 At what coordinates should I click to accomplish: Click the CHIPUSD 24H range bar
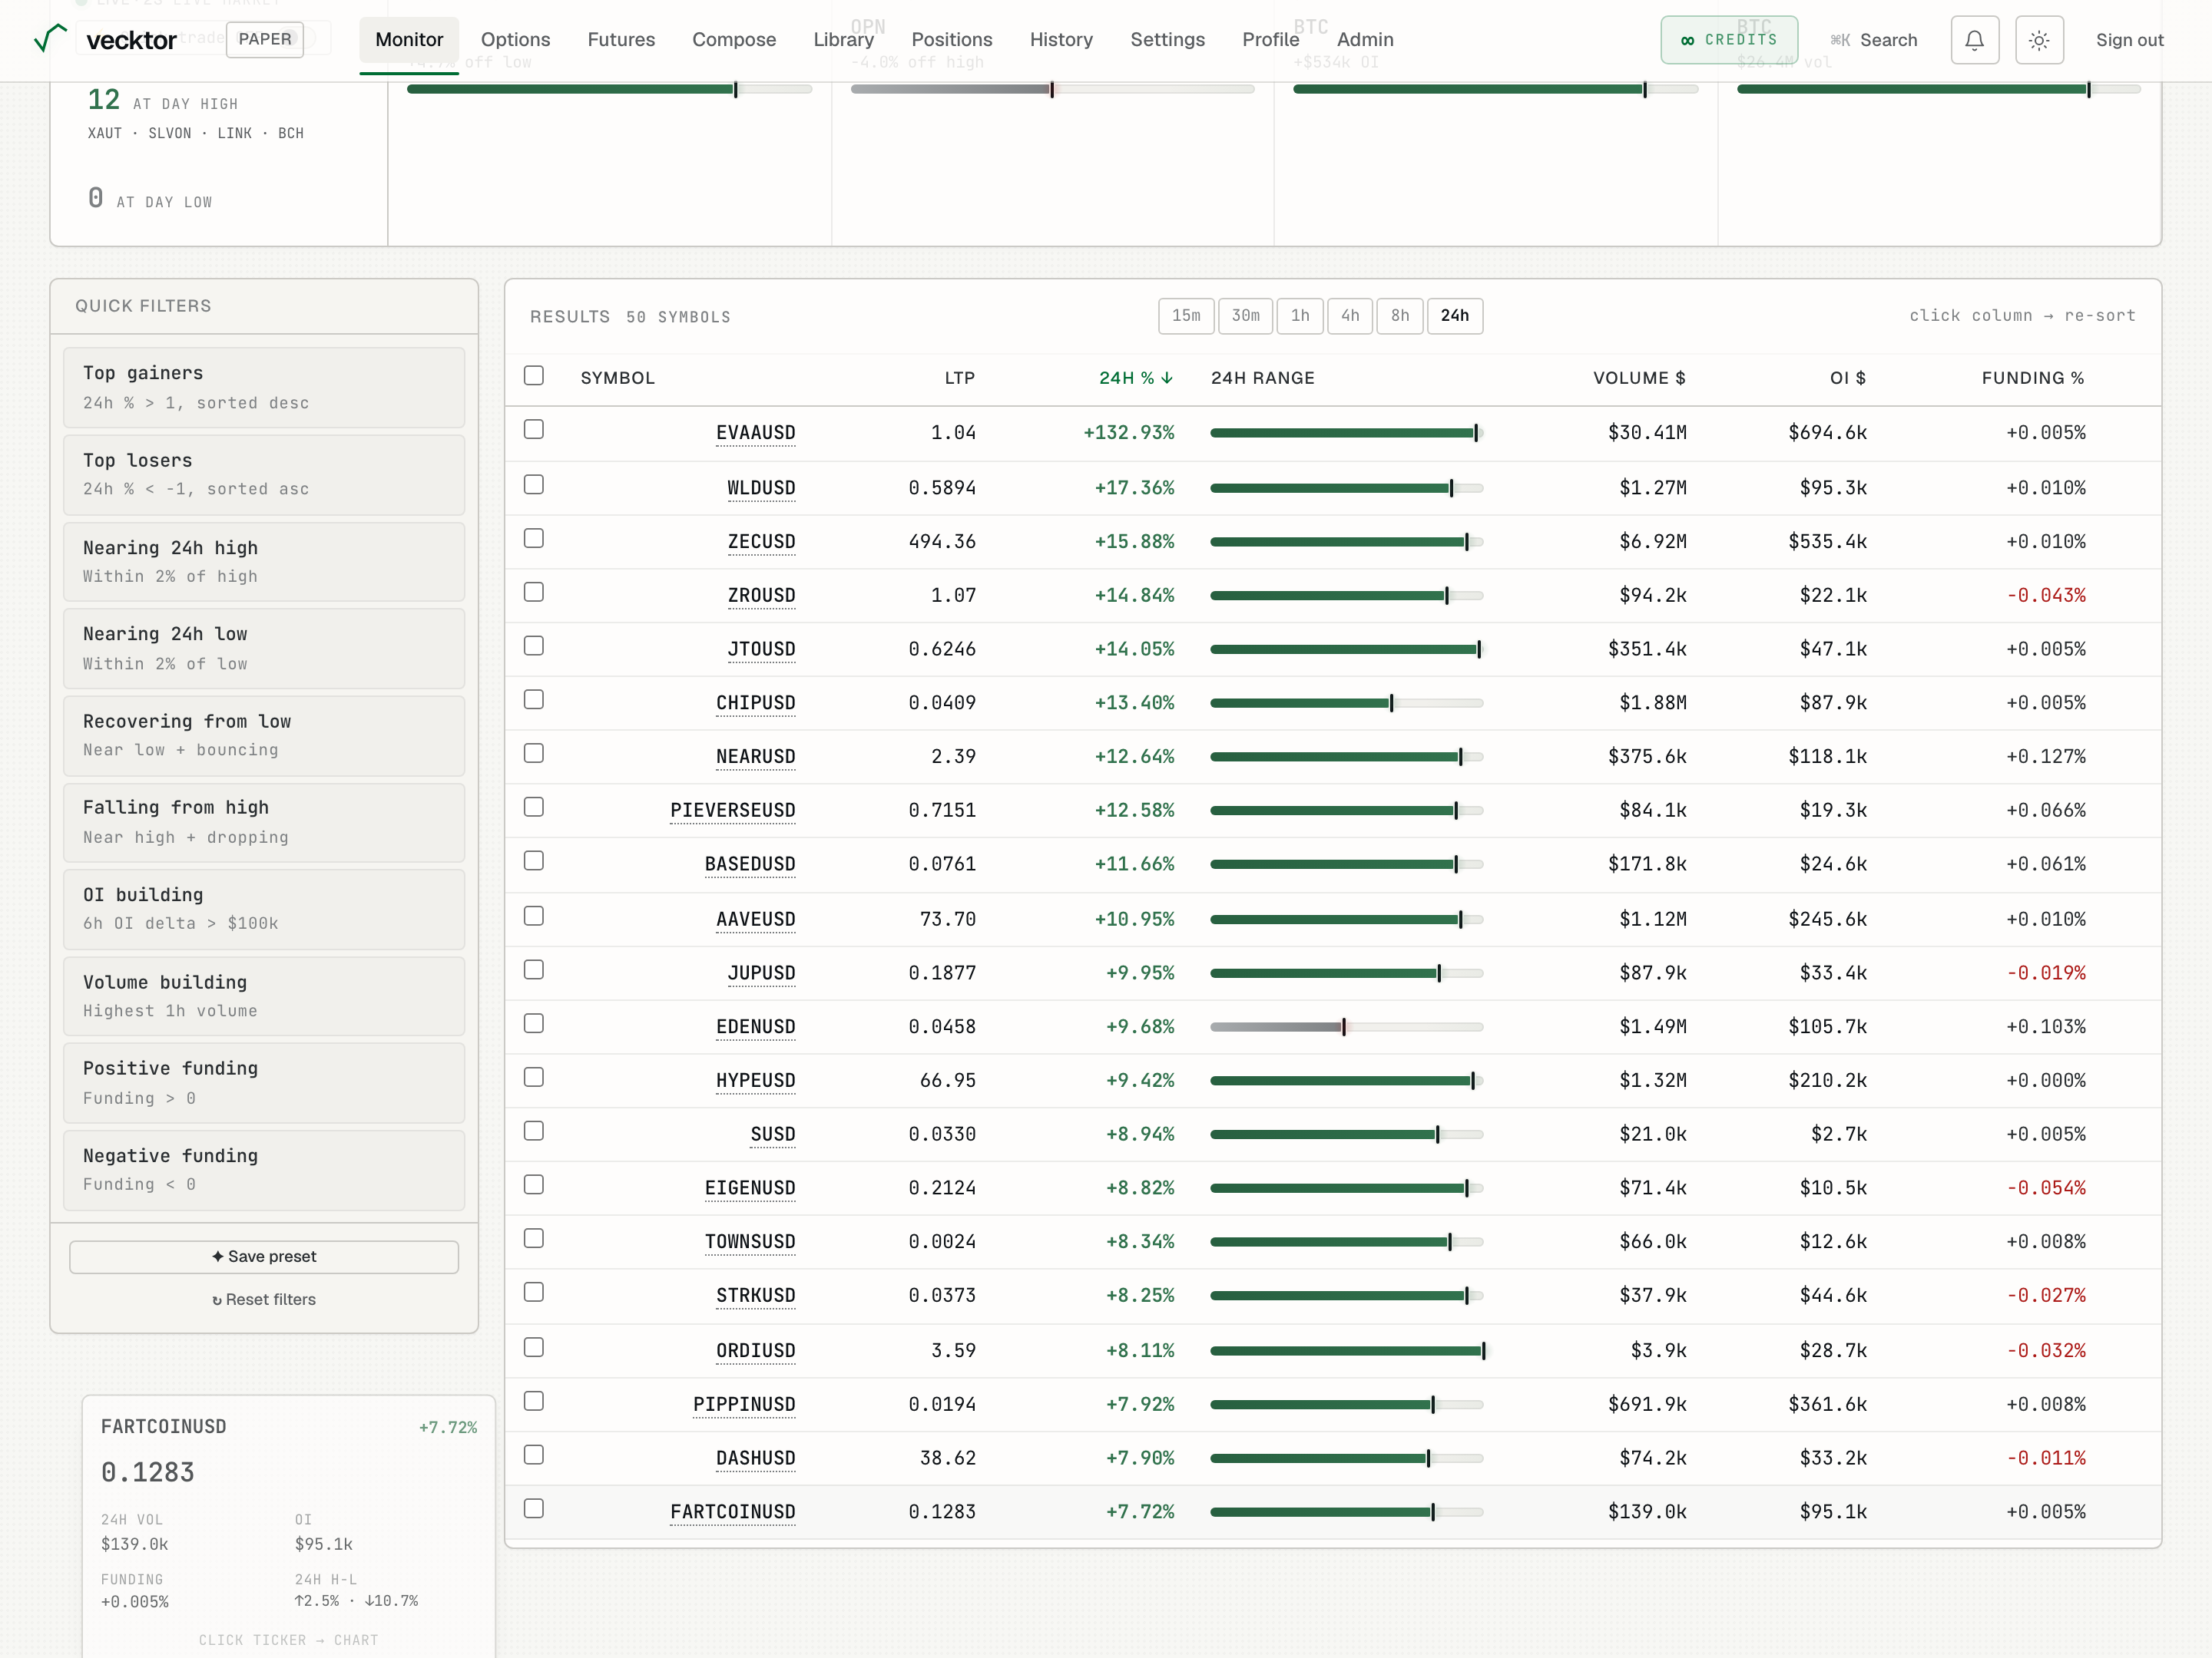[1346, 702]
